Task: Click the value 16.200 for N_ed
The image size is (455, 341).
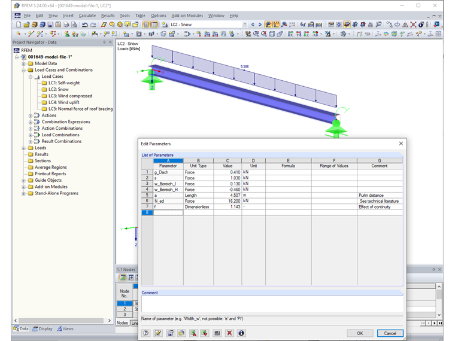Action: pos(227,201)
